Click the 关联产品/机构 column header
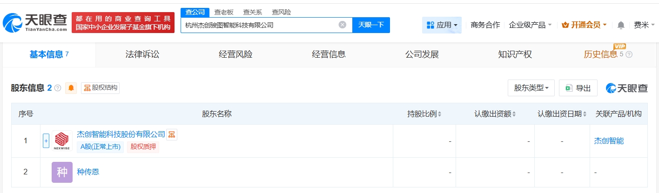Image resolution: width=659 pixels, height=193 pixels. click(619, 114)
